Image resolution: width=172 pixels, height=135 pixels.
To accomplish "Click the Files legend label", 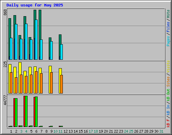I will coord(168,27).
